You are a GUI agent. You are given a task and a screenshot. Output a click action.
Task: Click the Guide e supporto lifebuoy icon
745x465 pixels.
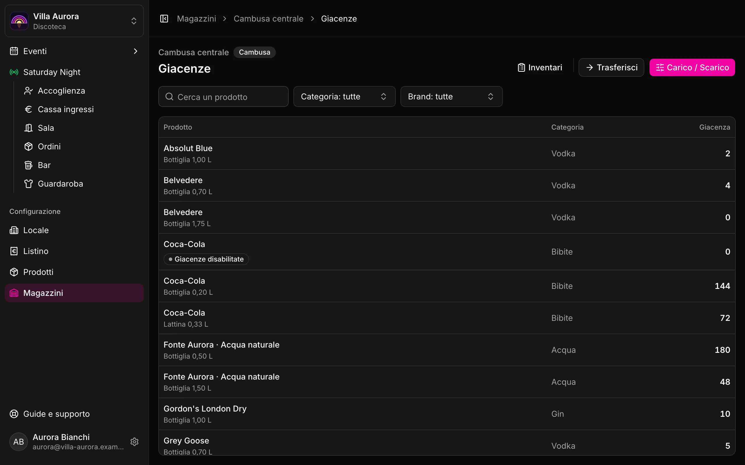pos(14,414)
